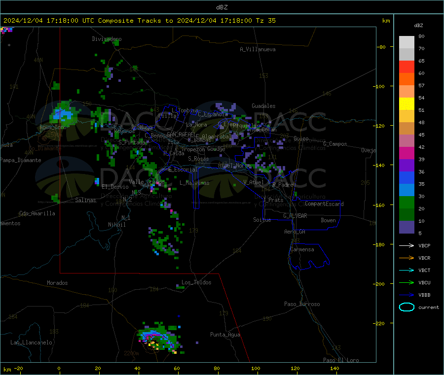Viewport: 444px width, 375px height.
Task: Click the 80 dBZ light gray swatch
Action: [x=407, y=42]
